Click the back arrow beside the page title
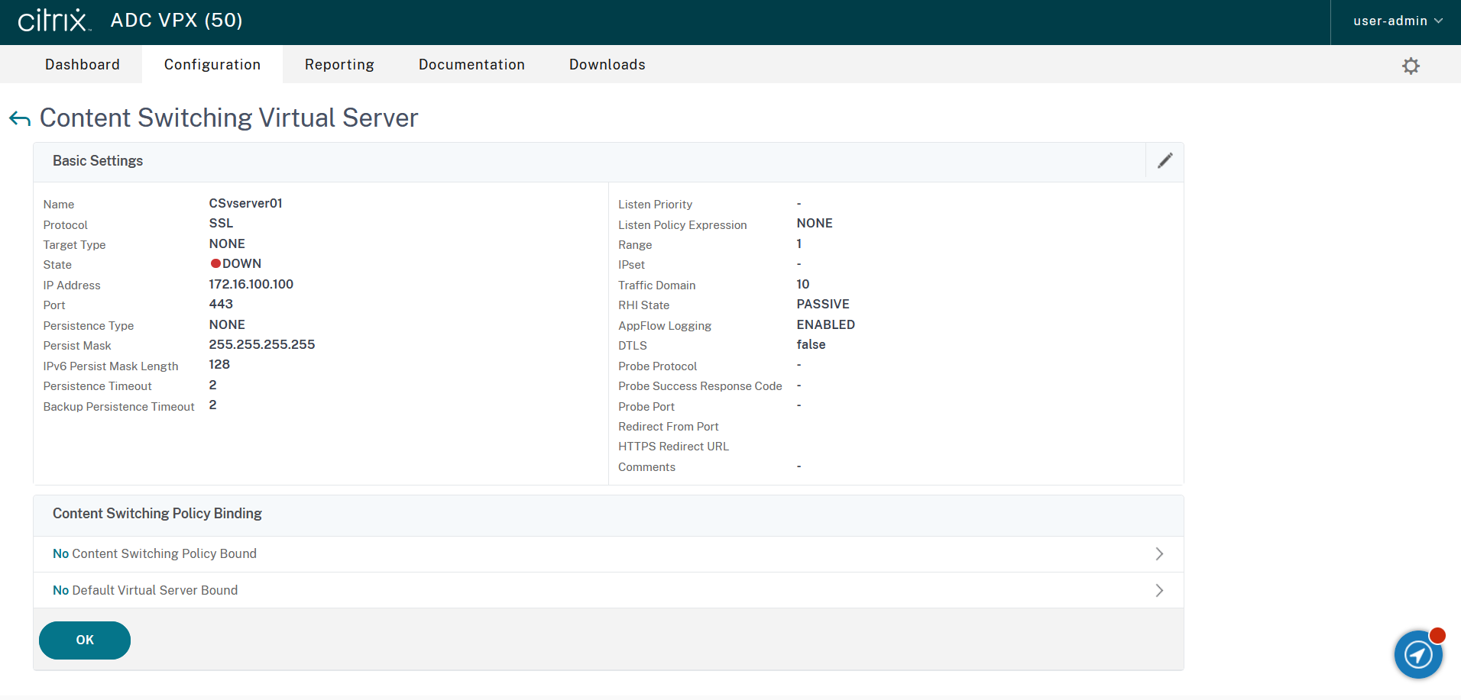The image size is (1461, 700). pyautogui.click(x=20, y=118)
